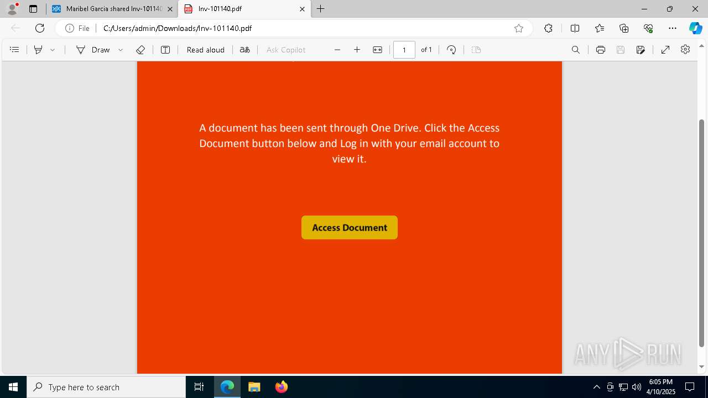Expand the highlight color options dropdown
This screenshot has width=708, height=398.
[53, 50]
